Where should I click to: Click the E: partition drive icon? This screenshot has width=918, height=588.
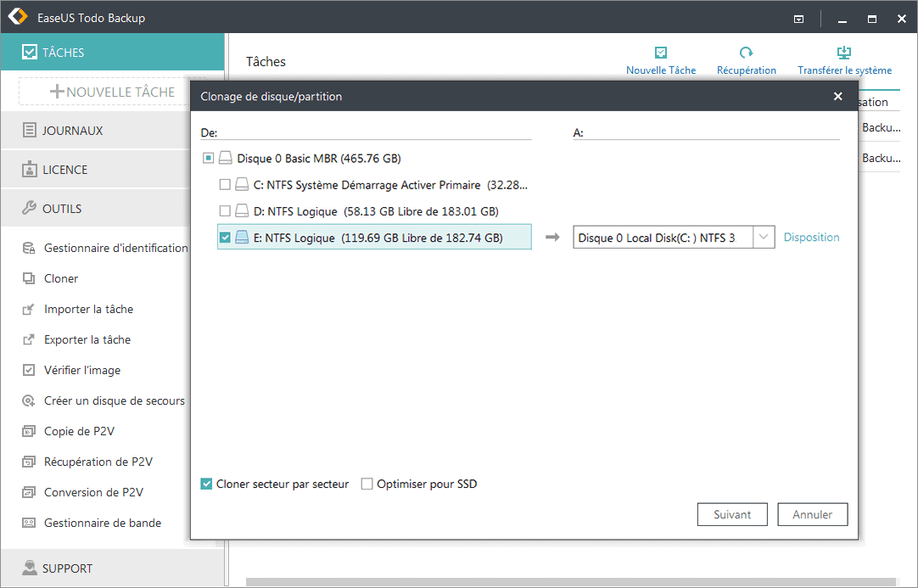[242, 238]
